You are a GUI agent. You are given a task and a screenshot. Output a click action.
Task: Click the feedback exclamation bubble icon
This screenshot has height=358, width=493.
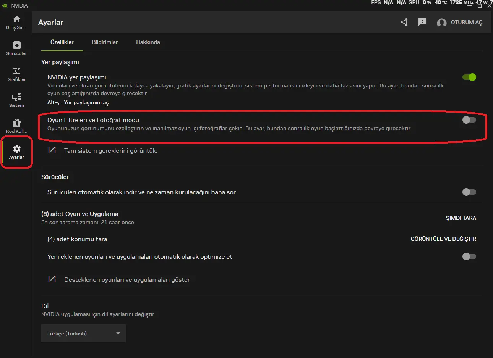point(422,22)
